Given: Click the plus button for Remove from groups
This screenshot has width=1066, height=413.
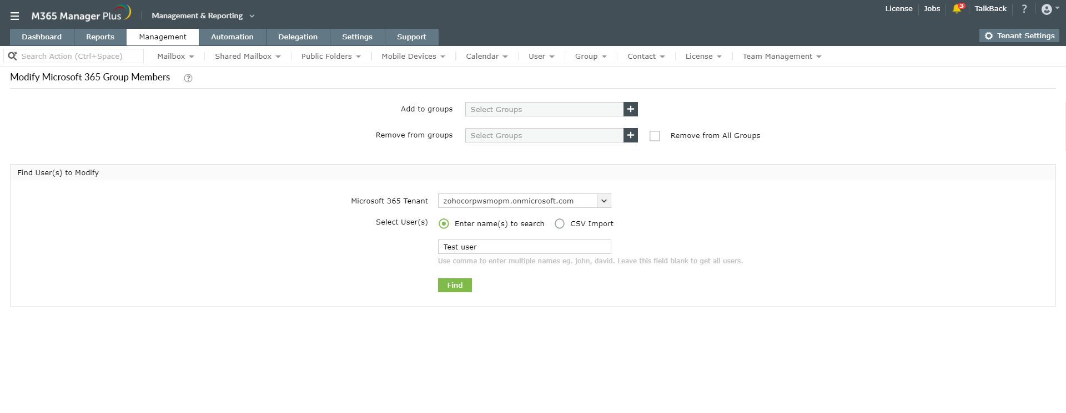Looking at the screenshot, I should pyautogui.click(x=631, y=135).
